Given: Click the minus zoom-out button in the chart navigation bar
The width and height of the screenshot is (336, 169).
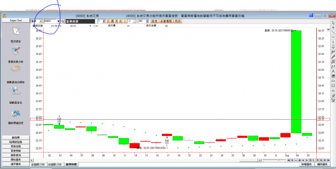Looking at the screenshot, I should (x=296, y=160).
